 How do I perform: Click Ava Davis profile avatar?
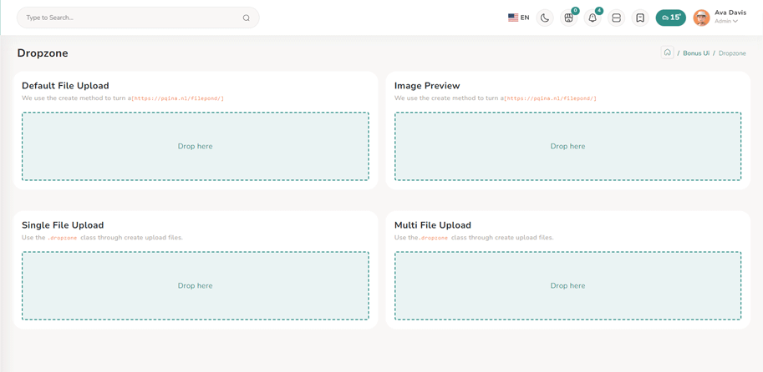pos(701,18)
